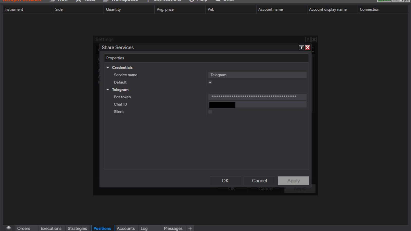Toggle the Default checkbox
The image size is (411, 231).
pyautogui.click(x=210, y=82)
